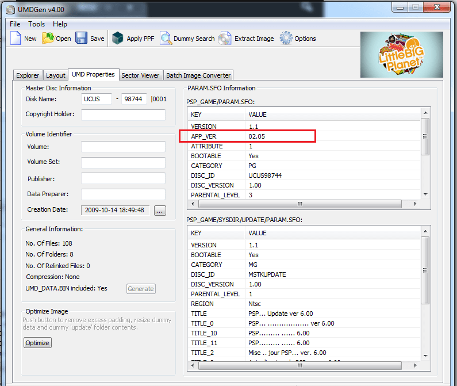This screenshot has width=457, height=386.
Task: Click the Publisher input field
Action: (123, 178)
